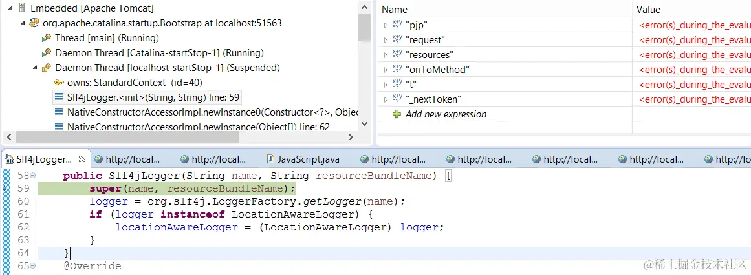Viewport: 751px width, 275px height.
Task: Expand the "request" watch expression
Action: pyautogui.click(x=386, y=39)
